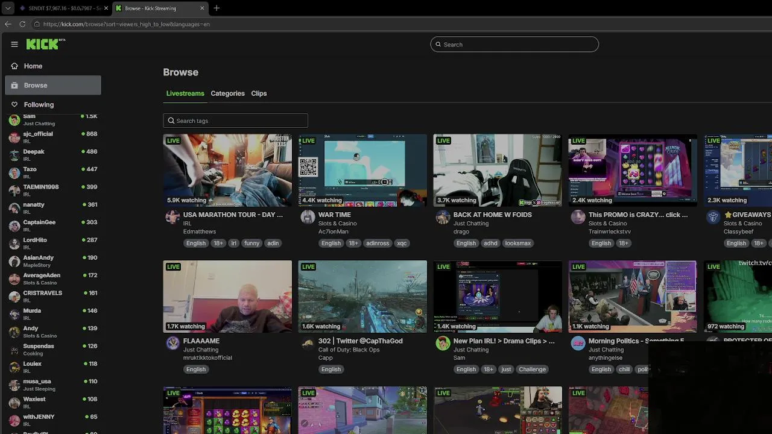
Task: Open CaptainGee avatar in sidebar
Action: point(14,226)
